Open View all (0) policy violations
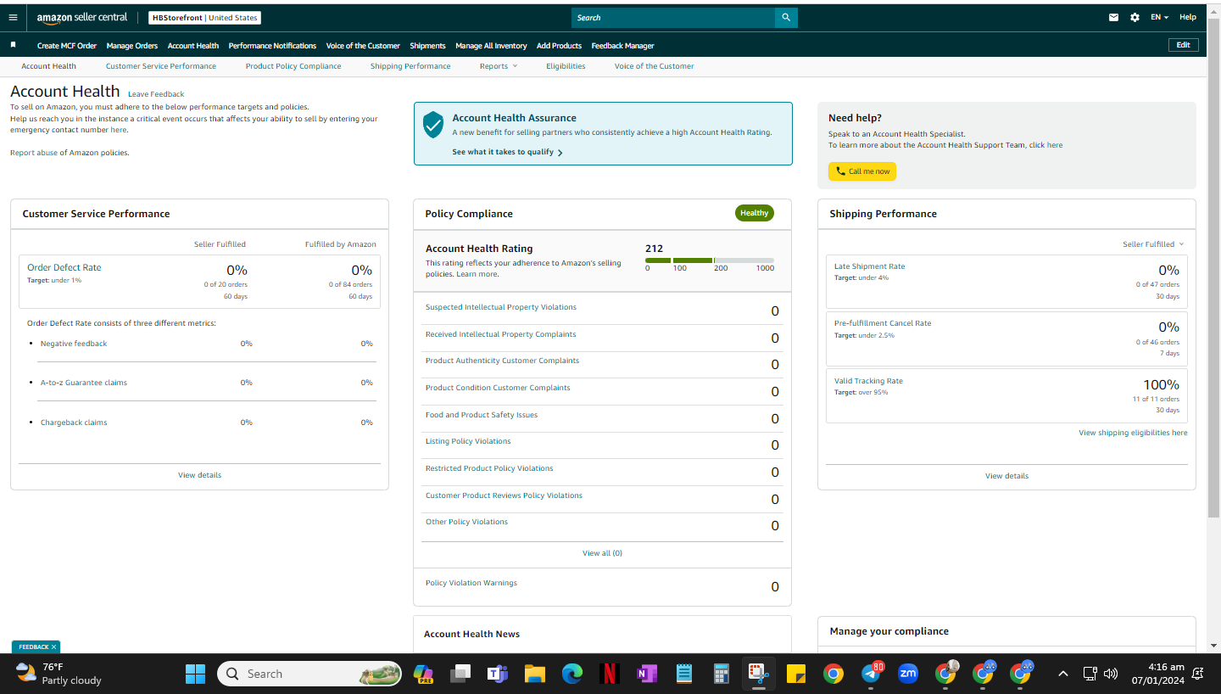The width and height of the screenshot is (1221, 694). tap(602, 553)
